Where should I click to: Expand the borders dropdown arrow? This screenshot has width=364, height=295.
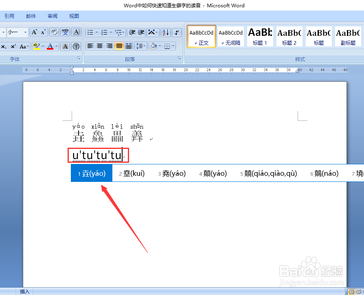(173, 46)
